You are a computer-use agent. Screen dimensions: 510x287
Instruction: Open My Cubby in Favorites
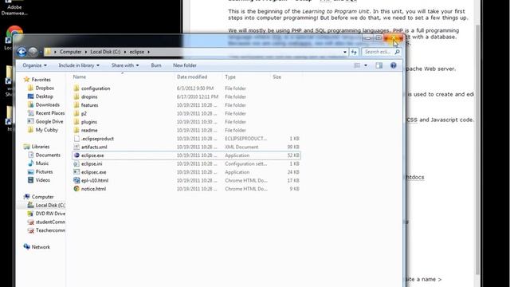[47, 130]
